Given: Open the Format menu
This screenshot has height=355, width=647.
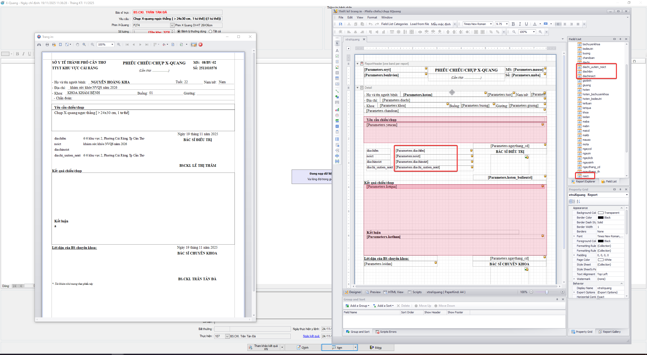Looking at the screenshot, I should coord(372,17).
